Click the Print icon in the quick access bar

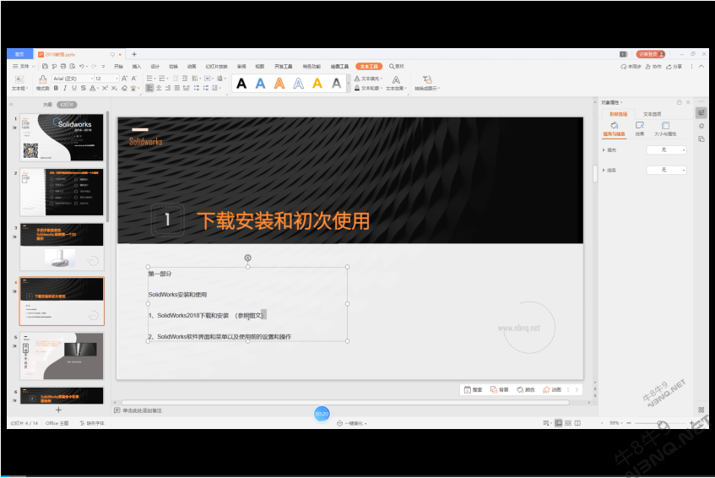(63, 66)
